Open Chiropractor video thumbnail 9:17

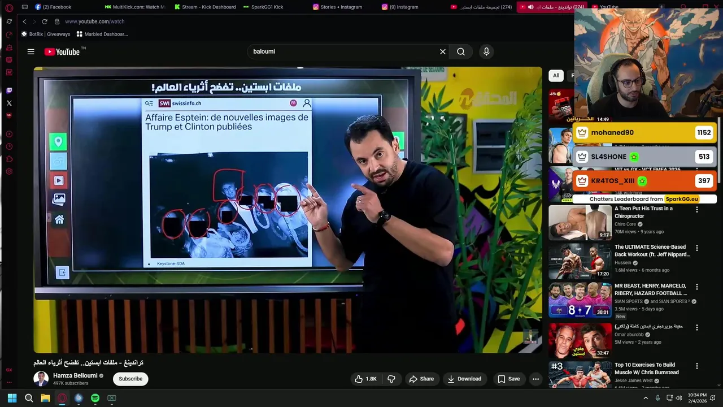(x=580, y=222)
